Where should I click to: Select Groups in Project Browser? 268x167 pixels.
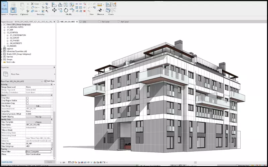point(9,59)
